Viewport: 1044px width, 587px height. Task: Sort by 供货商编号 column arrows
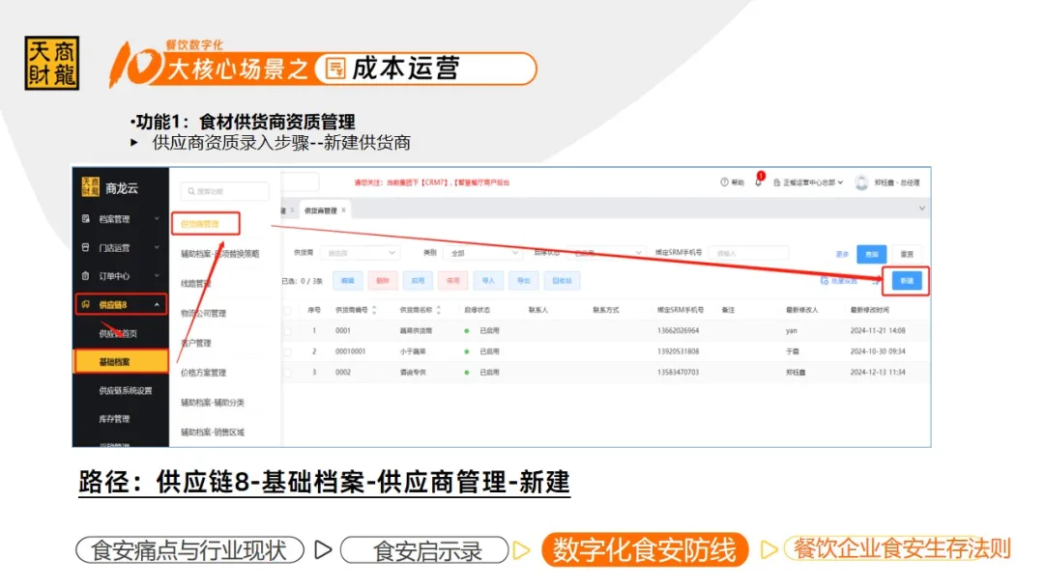click(x=374, y=310)
